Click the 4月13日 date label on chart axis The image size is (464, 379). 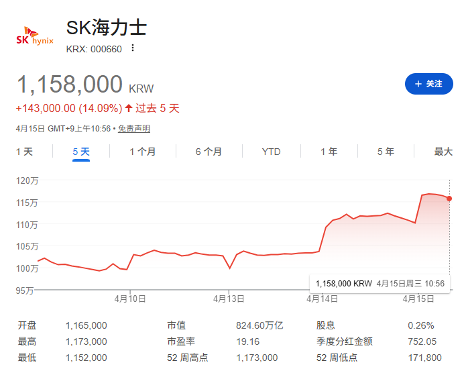pyautogui.click(x=229, y=298)
